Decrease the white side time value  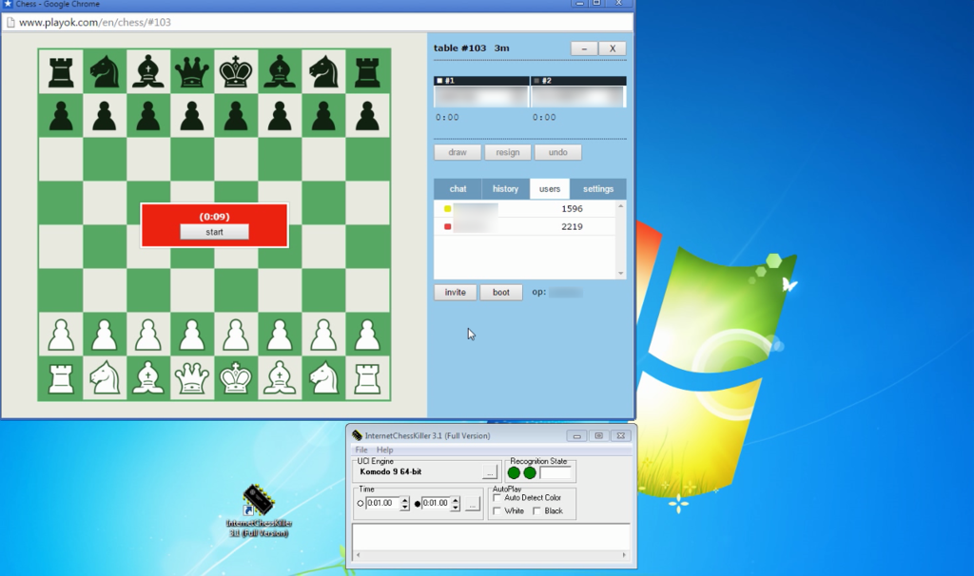point(405,508)
